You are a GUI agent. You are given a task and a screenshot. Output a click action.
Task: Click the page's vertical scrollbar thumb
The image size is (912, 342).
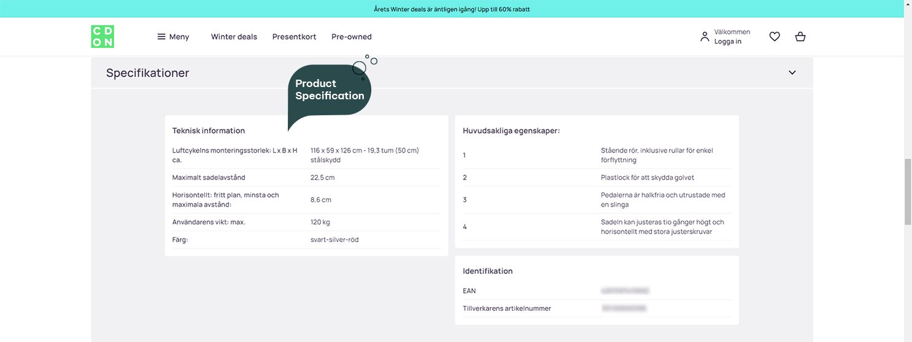(x=908, y=191)
